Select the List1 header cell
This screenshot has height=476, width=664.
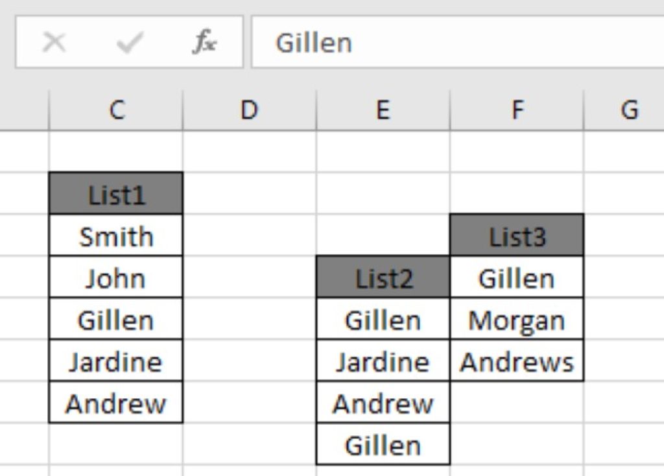[x=115, y=193]
